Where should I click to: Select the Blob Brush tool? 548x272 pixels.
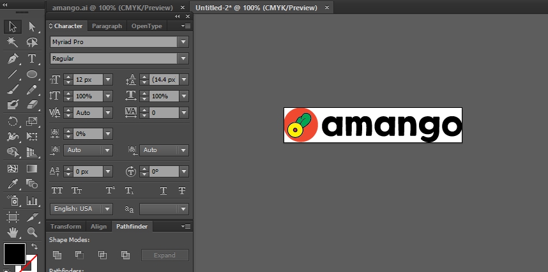coord(13,105)
